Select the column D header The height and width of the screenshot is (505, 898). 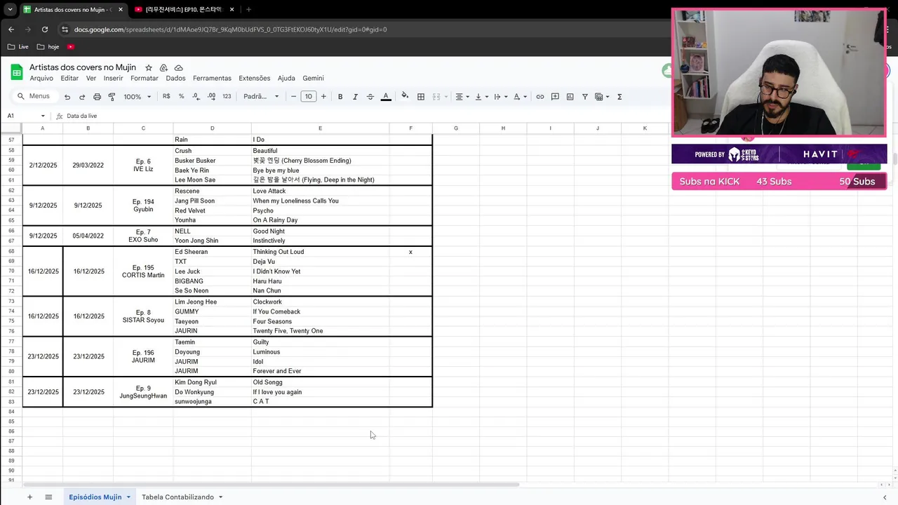[212, 128]
